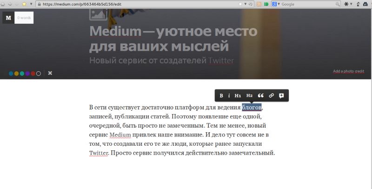Image resolution: width=372 pixels, height=189 pixels.
Task: Choose the yellow header color swatch
Action: (x=16, y=74)
